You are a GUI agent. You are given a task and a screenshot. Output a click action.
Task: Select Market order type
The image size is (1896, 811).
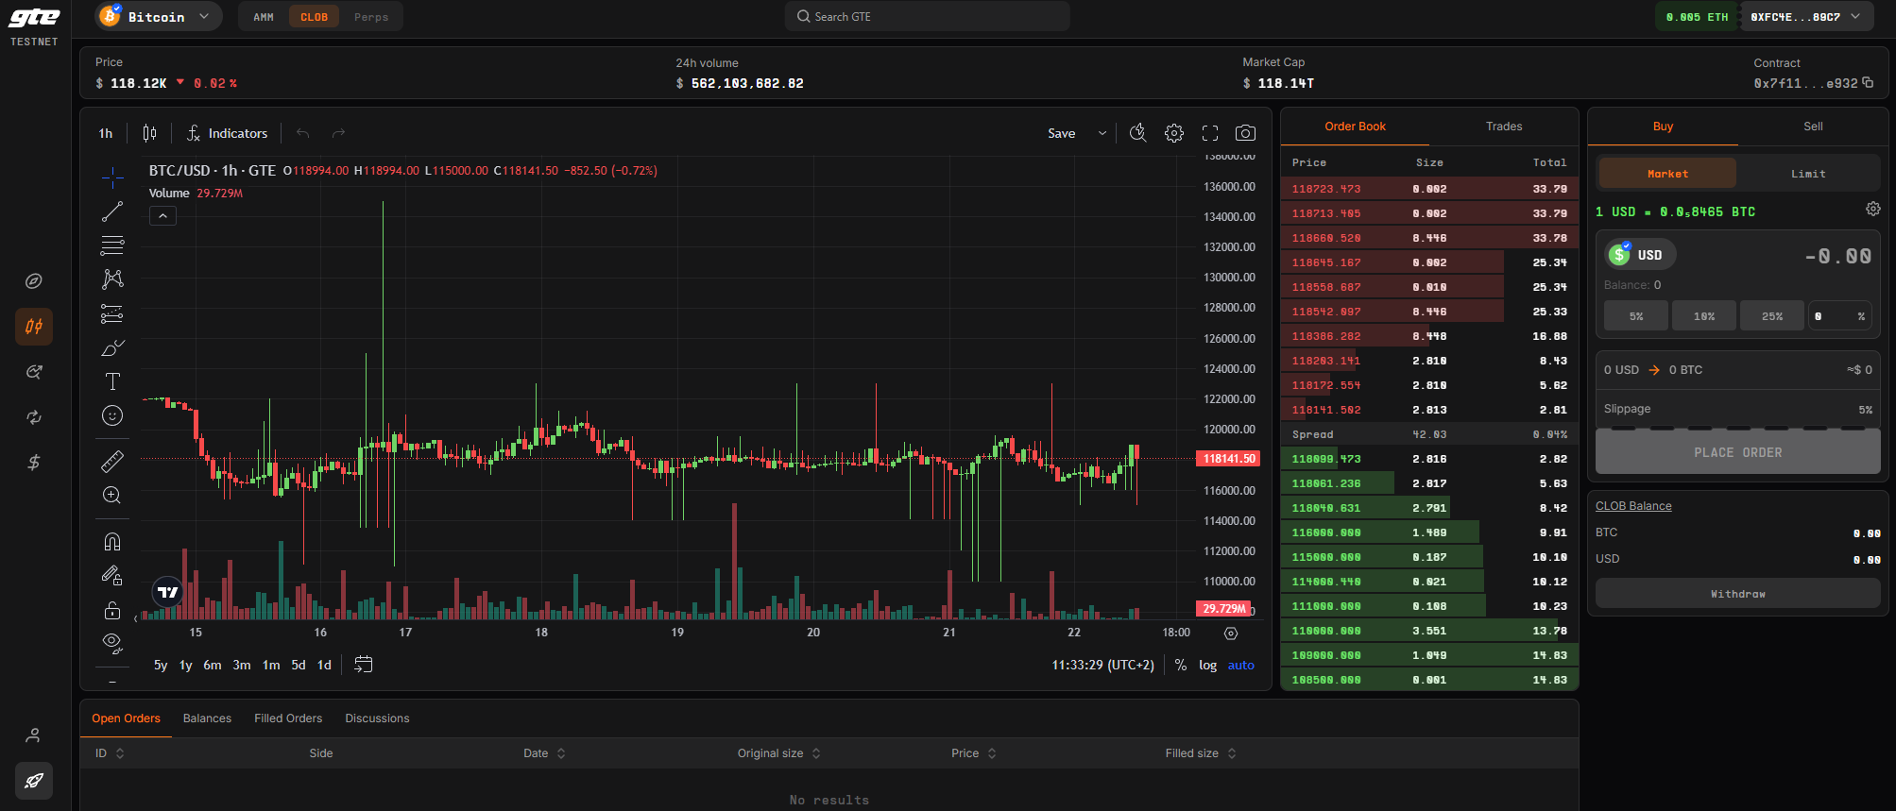[1667, 174]
